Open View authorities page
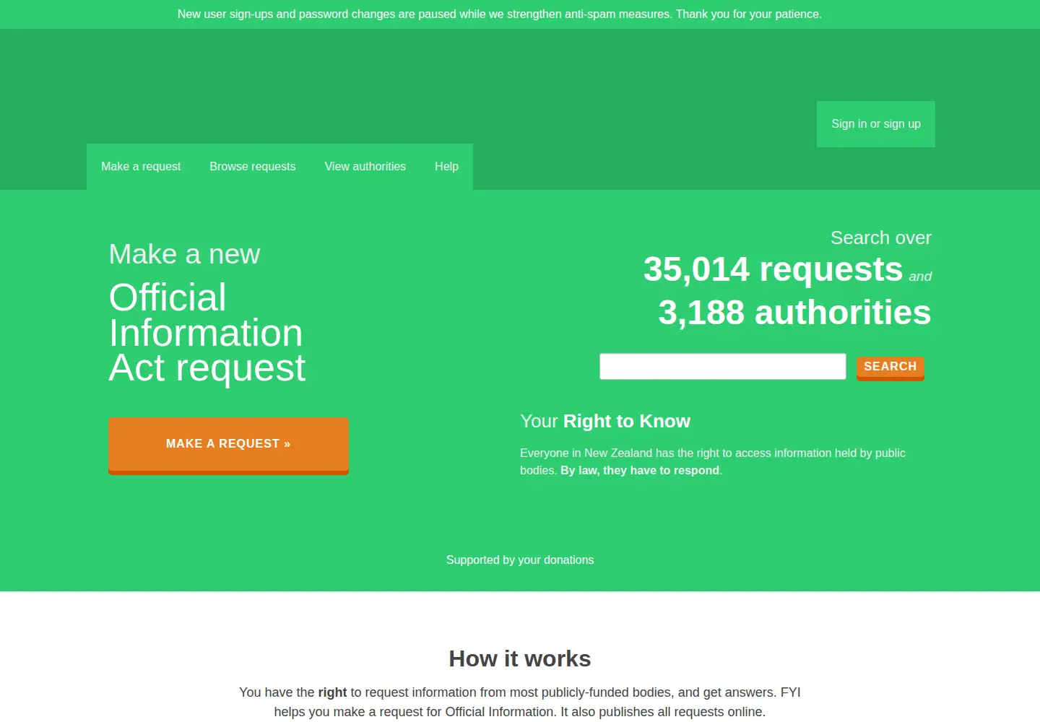The width and height of the screenshot is (1040, 722). point(365,167)
